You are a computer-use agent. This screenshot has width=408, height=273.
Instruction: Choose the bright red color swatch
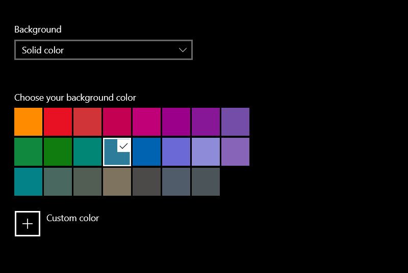point(58,122)
